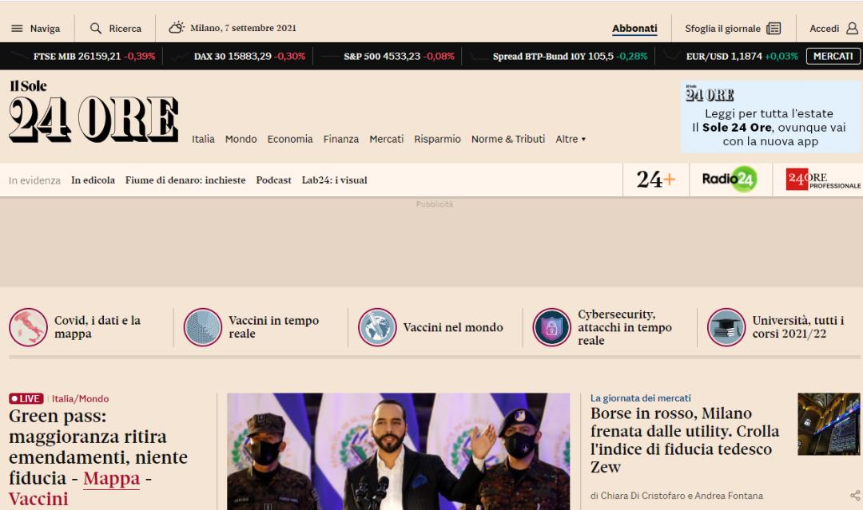This screenshot has height=510, width=863.
Task: Open the Sfoglia il giornale newspaper icon
Action: pyautogui.click(x=774, y=28)
